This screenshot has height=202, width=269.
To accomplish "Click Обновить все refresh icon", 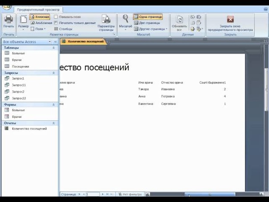I will (x=179, y=22).
